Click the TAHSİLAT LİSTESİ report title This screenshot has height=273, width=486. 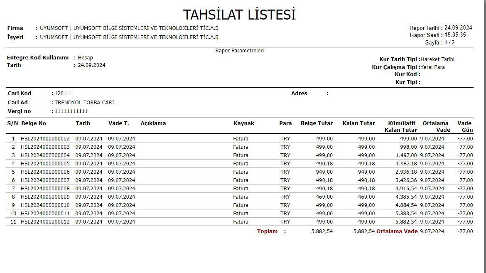point(239,15)
